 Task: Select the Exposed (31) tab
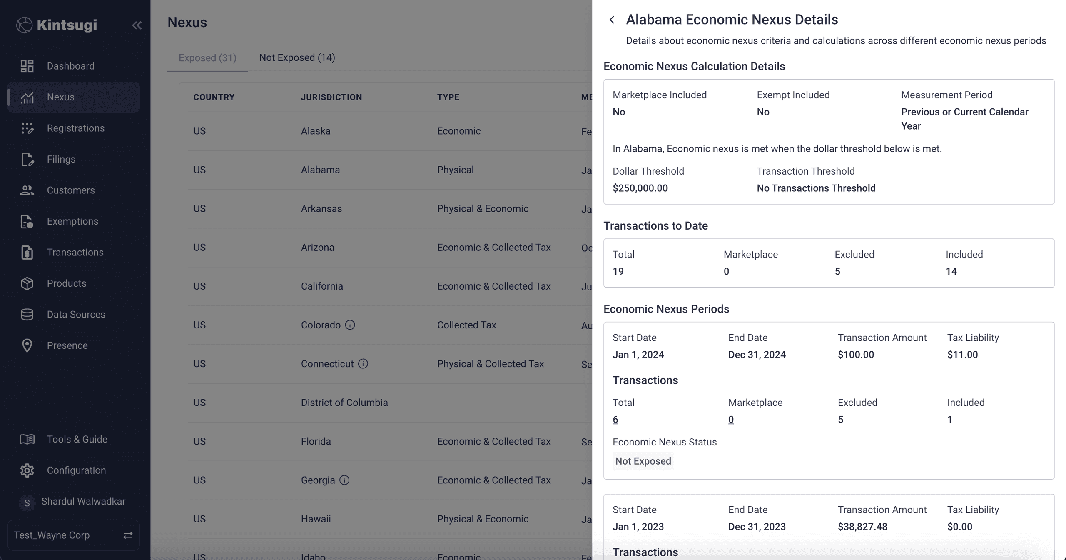coord(207,58)
